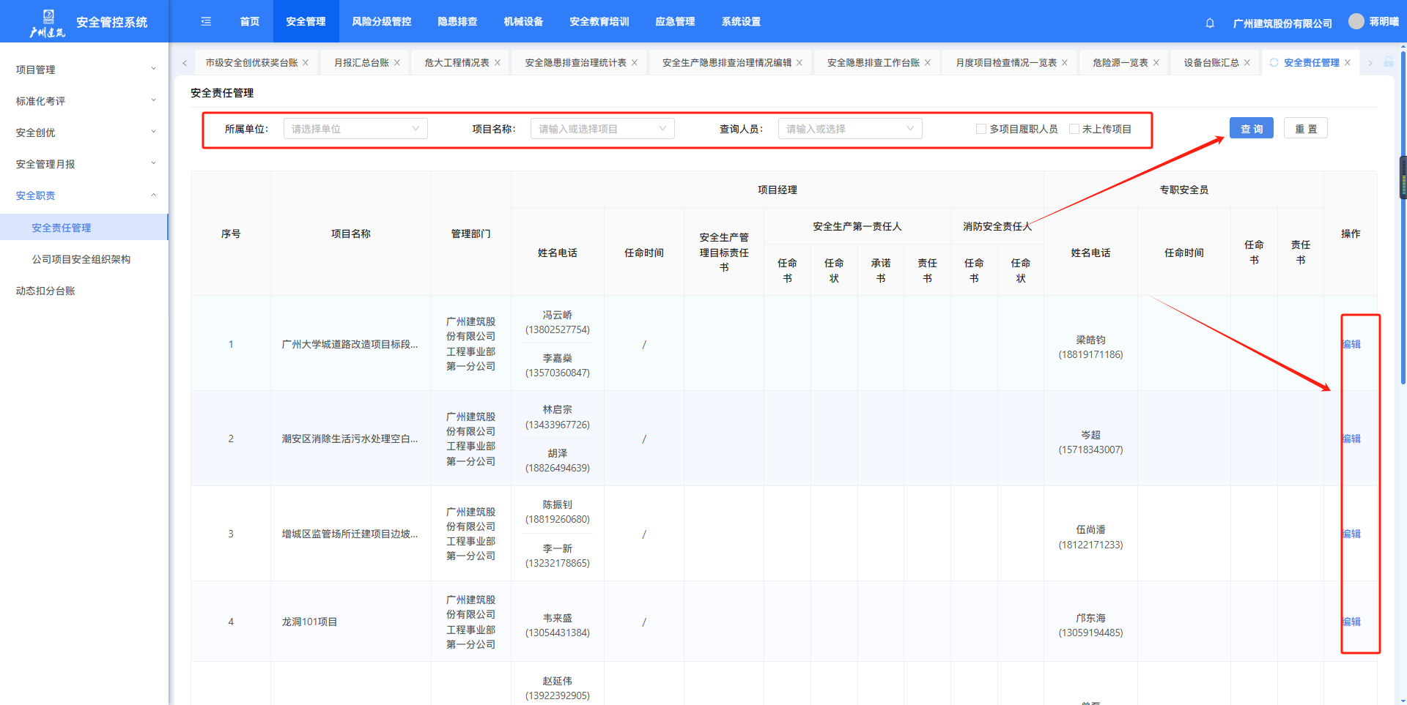Close the 月报汇总台账 tab

[397, 63]
